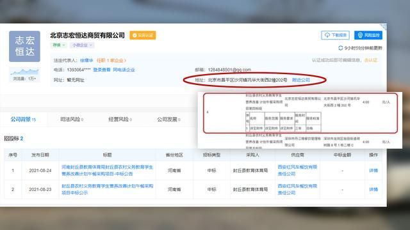
Task: Click the 招标类型 column header
Action: 211,155
